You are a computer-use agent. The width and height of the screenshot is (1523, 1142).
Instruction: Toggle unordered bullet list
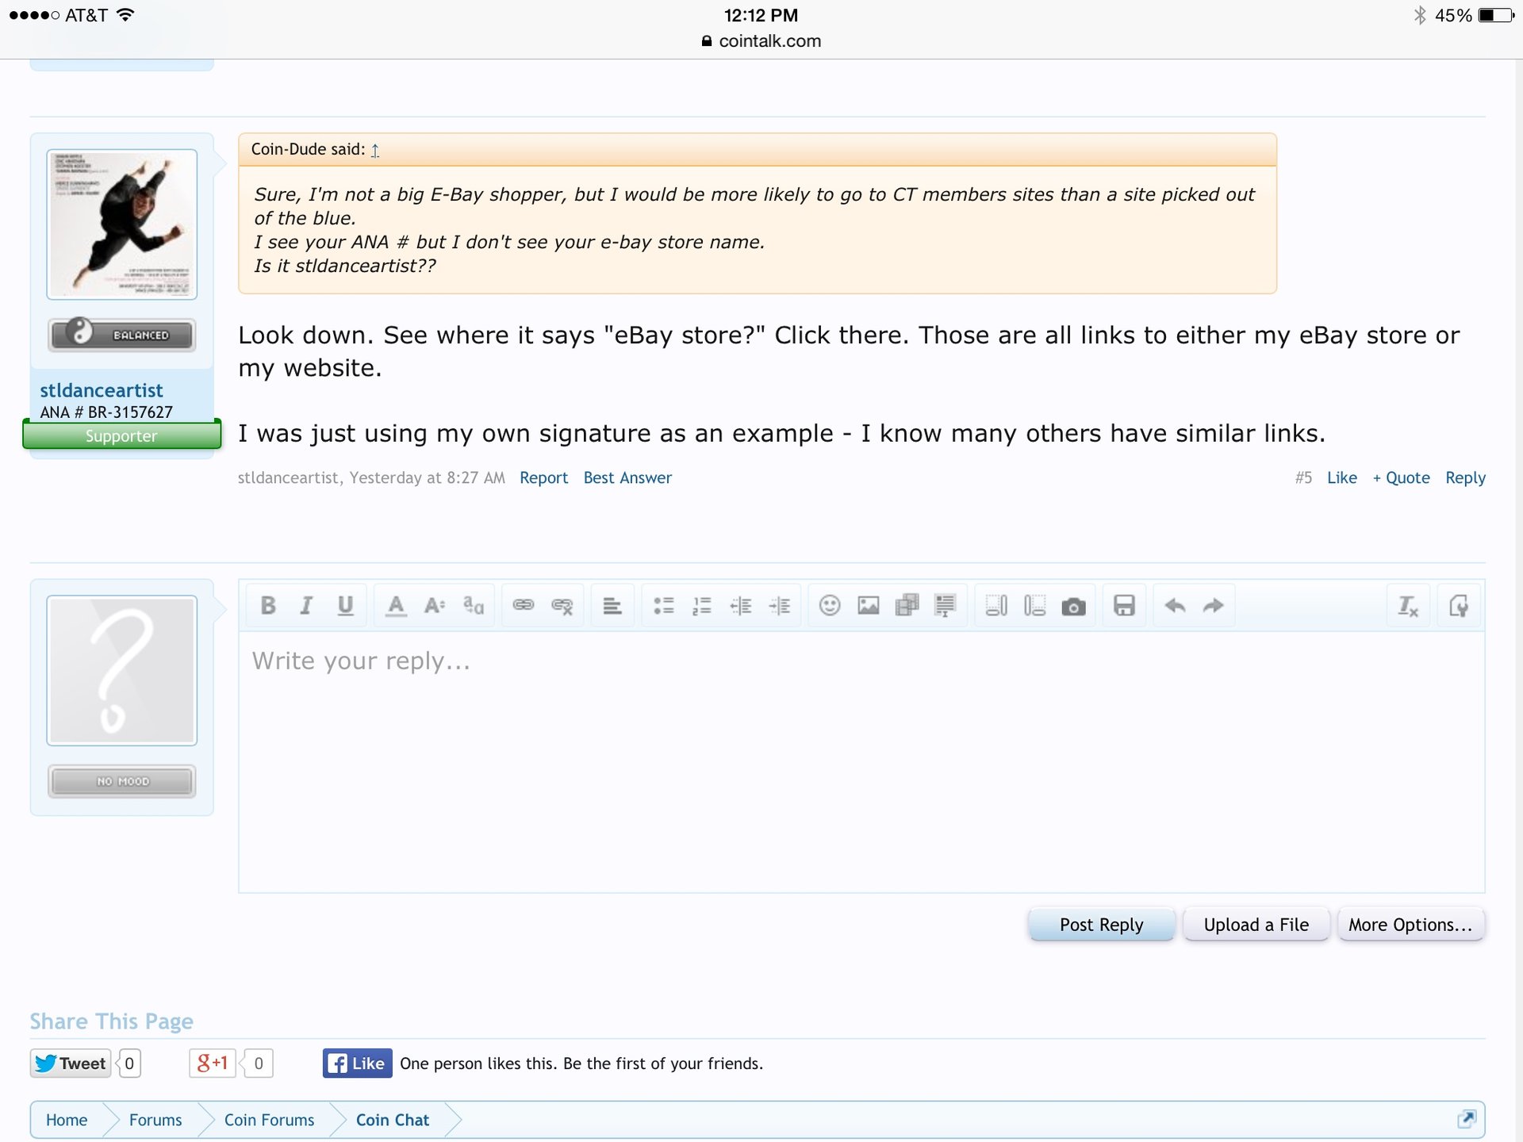(x=663, y=606)
